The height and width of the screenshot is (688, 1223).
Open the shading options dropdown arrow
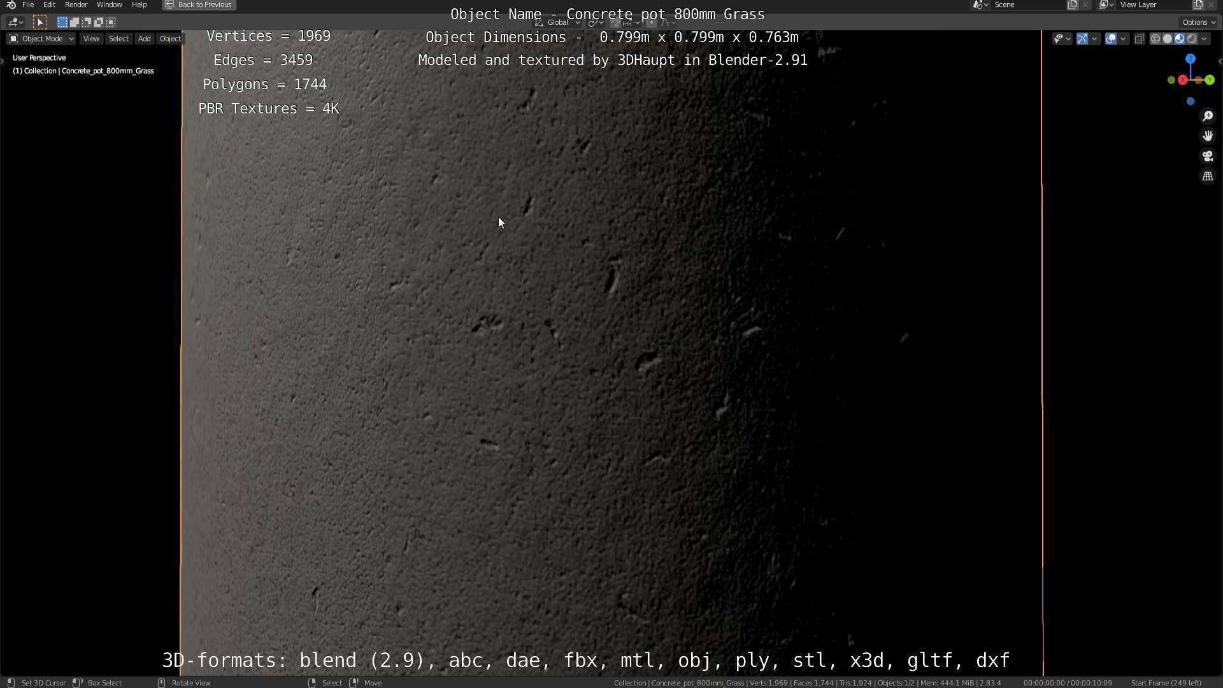pos(1204,39)
